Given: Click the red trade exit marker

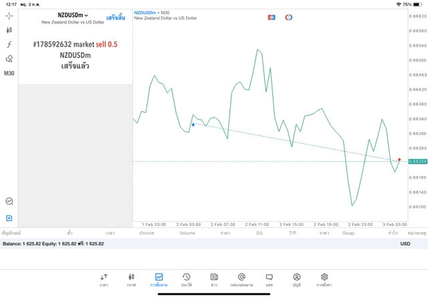Looking at the screenshot, I should tap(399, 160).
